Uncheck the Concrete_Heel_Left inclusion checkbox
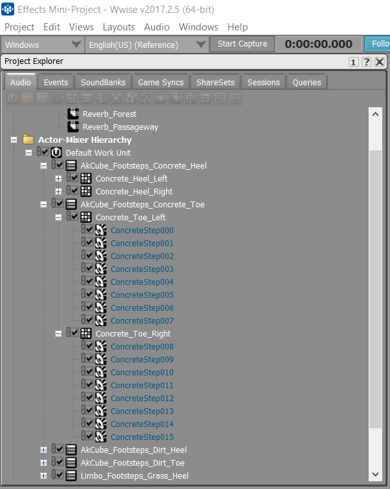 tap(75, 178)
